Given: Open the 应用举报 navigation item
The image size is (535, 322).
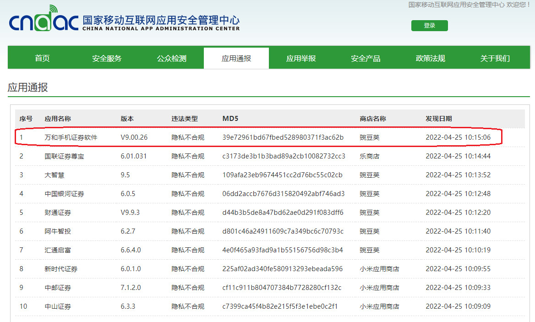Looking at the screenshot, I should (x=300, y=58).
